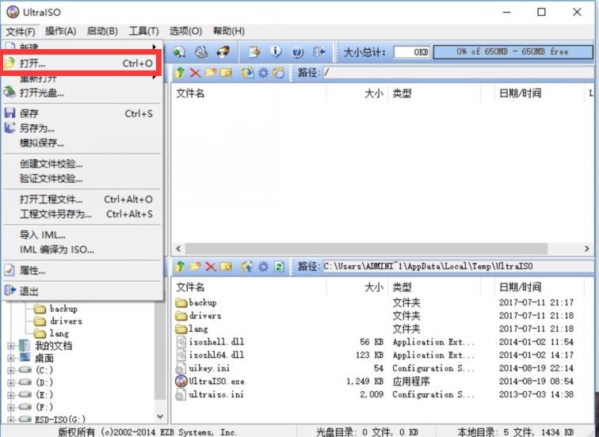Choose 另存为... menu entry
Screen dimensions: 599x437
[82, 128]
